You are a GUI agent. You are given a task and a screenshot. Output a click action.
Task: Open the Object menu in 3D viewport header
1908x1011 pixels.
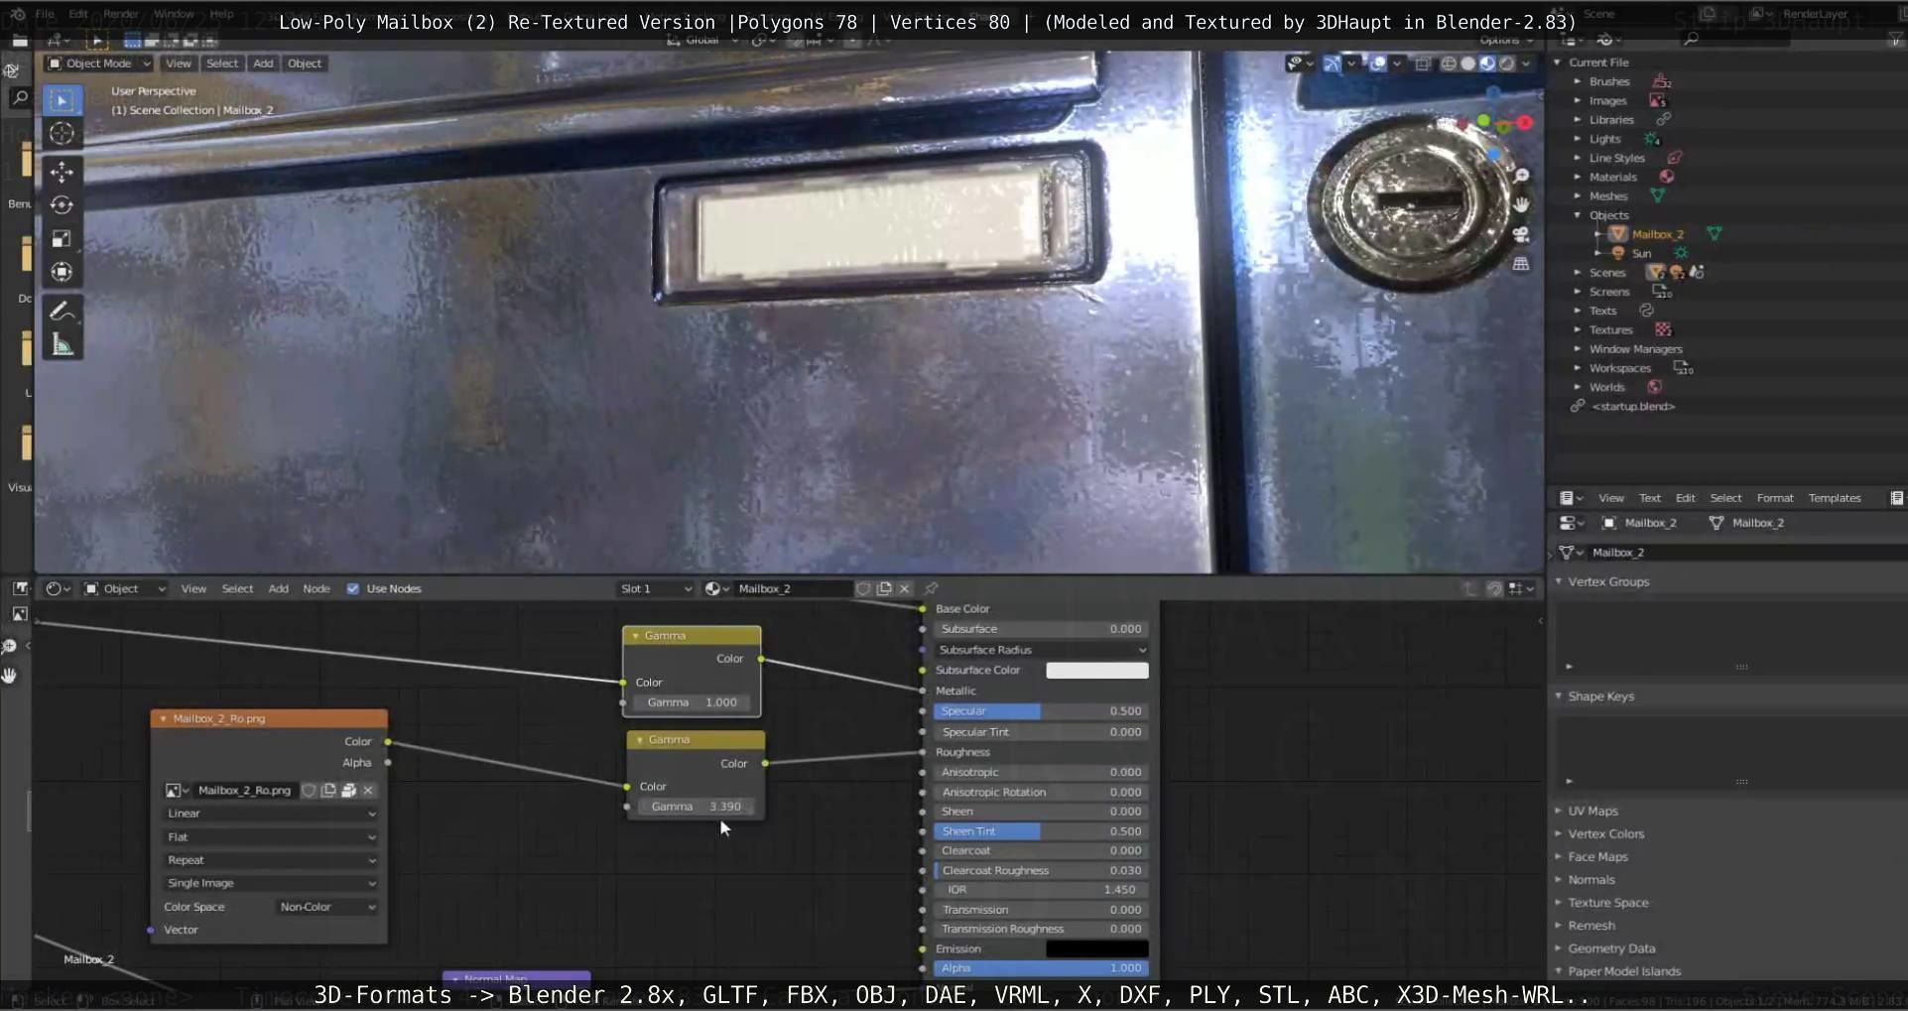(305, 63)
